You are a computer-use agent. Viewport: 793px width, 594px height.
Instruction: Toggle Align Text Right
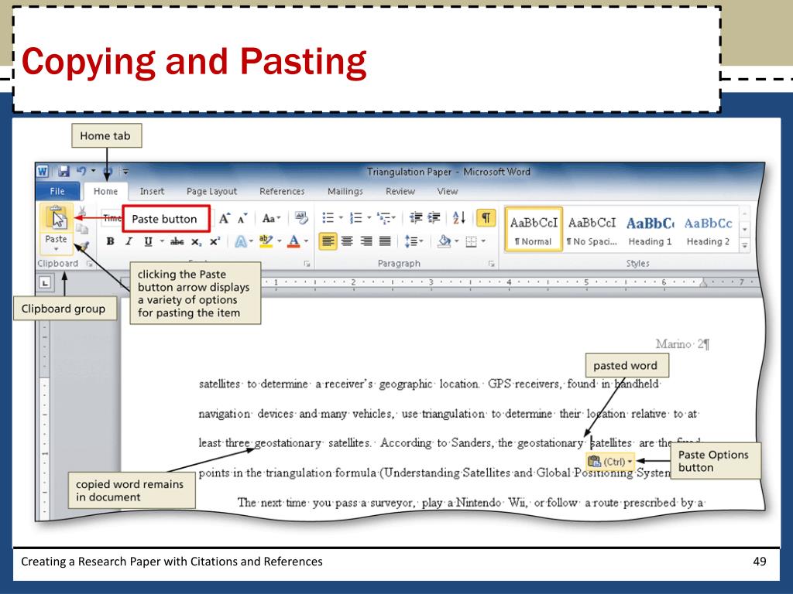(x=366, y=241)
